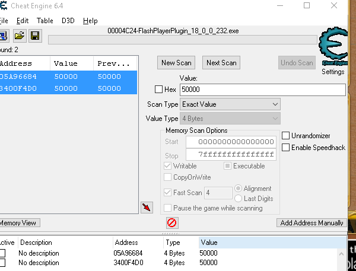356x271 pixels.
Task: Click the Value header in cheat table
Action: click(273, 243)
